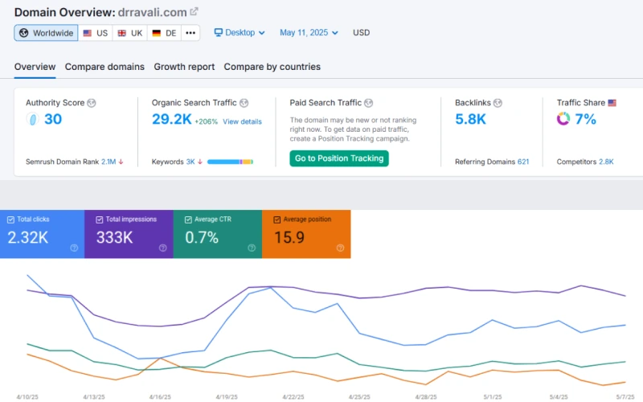Click the keywords distribution color bar
Screen dimensions: 643x402
coord(230,162)
